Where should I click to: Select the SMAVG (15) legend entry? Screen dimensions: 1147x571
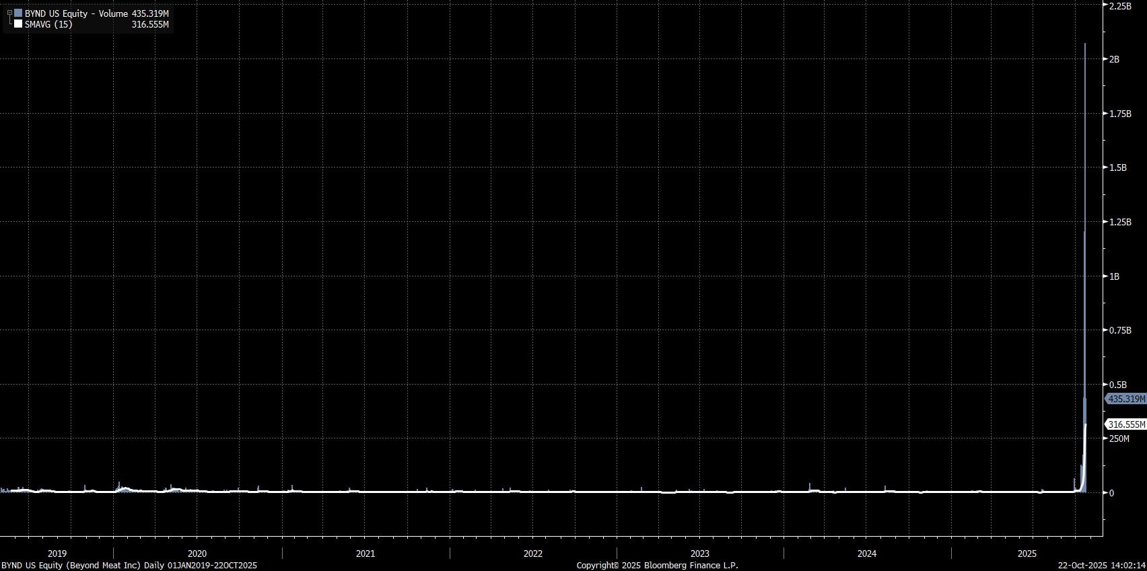[x=48, y=25]
